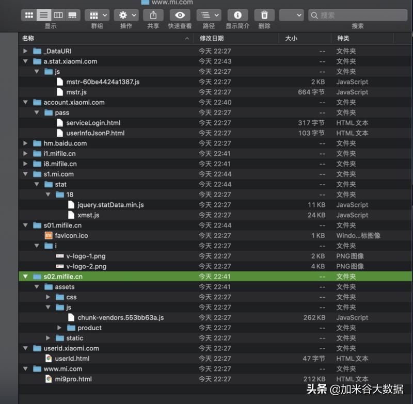This screenshot has width=413, height=404.
Task: Click the 共享 share icon
Action: point(153,15)
